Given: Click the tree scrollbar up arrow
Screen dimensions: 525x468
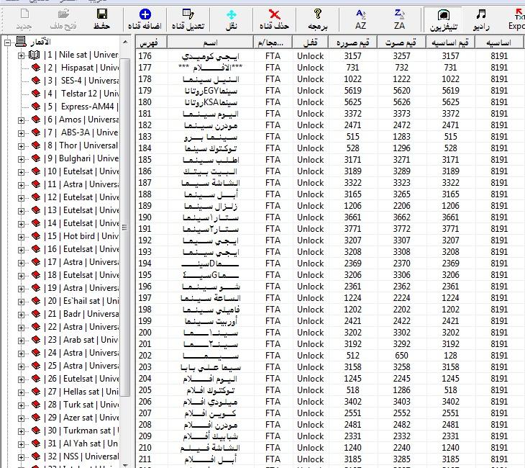Looking at the screenshot, I should (x=125, y=42).
